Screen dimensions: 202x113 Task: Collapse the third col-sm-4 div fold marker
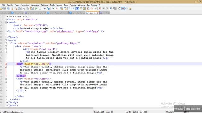pos(6,79)
